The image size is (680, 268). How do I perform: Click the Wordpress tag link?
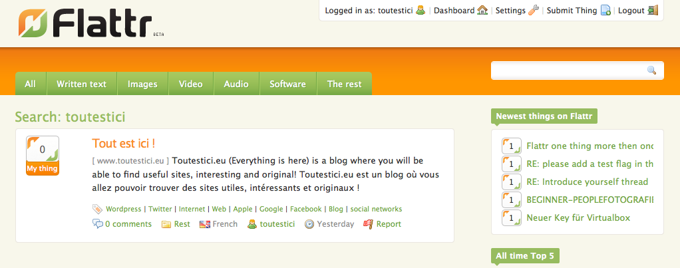click(x=123, y=209)
